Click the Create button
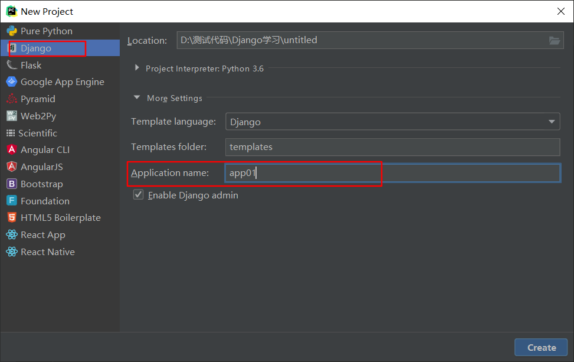Viewport: 574px width, 362px height. [x=541, y=347]
